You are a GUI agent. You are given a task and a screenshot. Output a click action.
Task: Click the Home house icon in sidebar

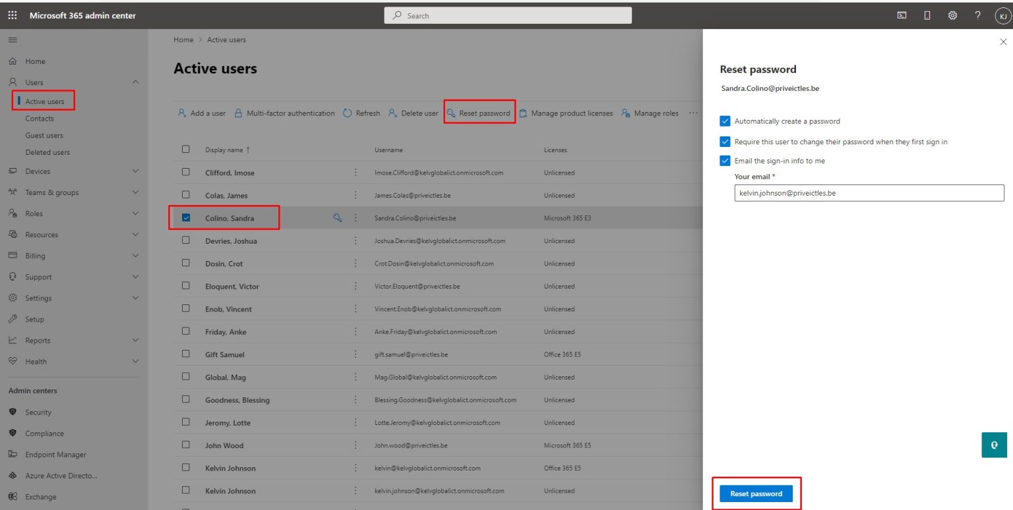point(13,61)
